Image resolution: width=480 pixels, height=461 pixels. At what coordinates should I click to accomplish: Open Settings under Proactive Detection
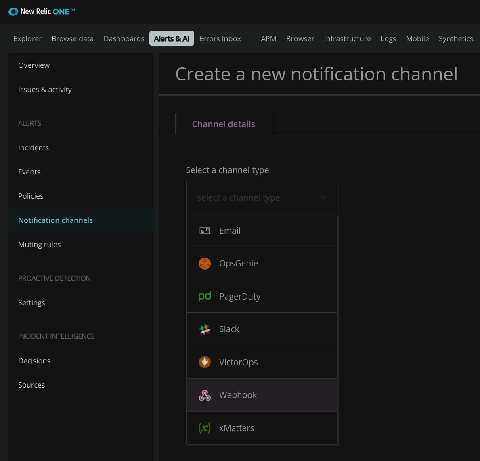click(81, 302)
